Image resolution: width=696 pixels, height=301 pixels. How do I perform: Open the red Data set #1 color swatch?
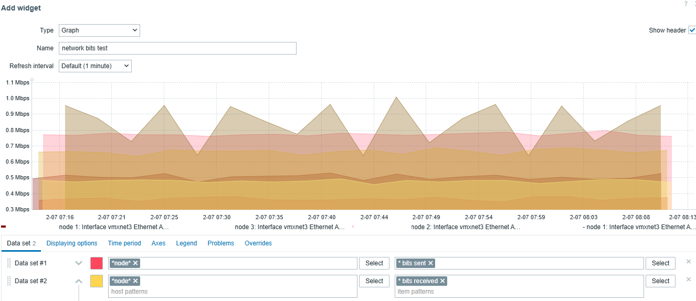[97, 263]
